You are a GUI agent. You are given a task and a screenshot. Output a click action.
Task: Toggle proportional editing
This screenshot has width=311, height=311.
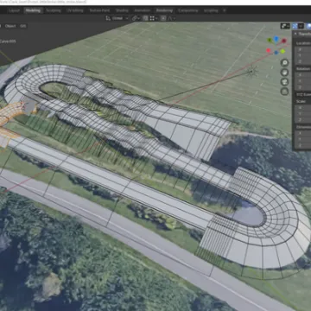pos(163,18)
